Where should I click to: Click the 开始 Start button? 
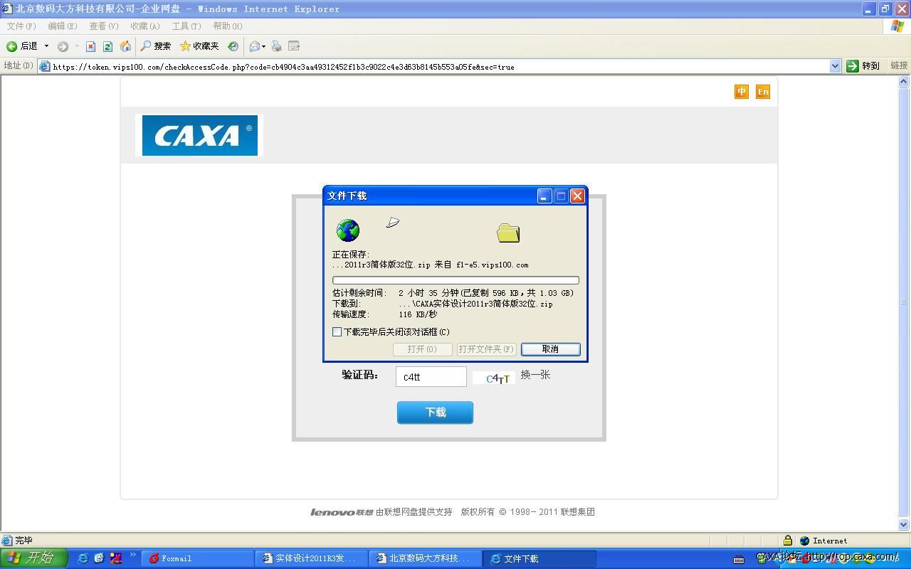click(x=33, y=558)
